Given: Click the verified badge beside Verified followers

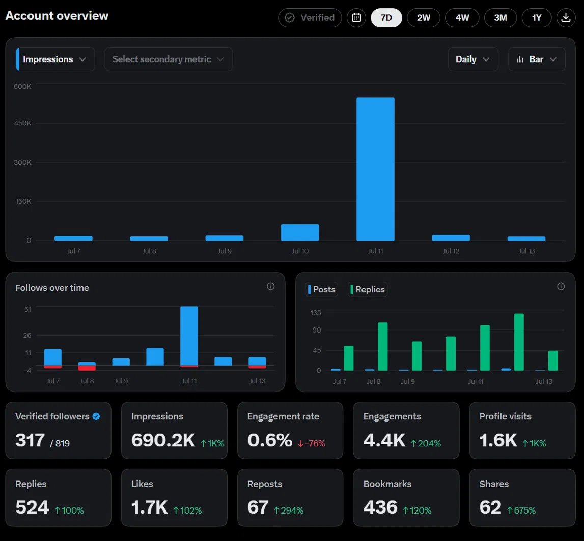Looking at the screenshot, I should tap(96, 416).
